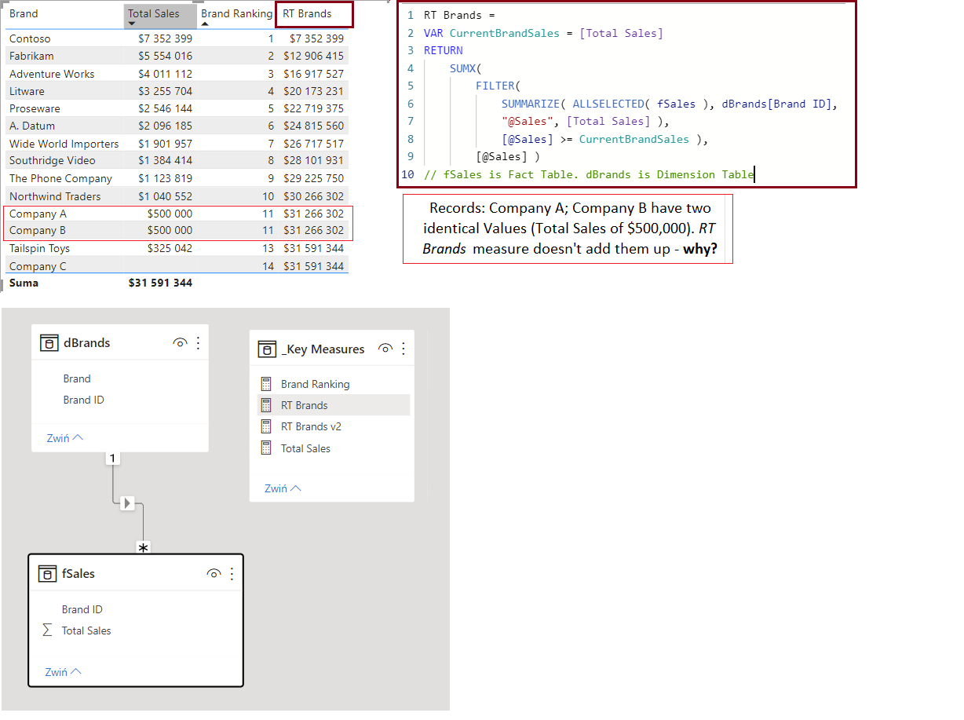Screen dimensions: 964x720
Task: Click the Litware brand cell
Action: click(x=27, y=91)
